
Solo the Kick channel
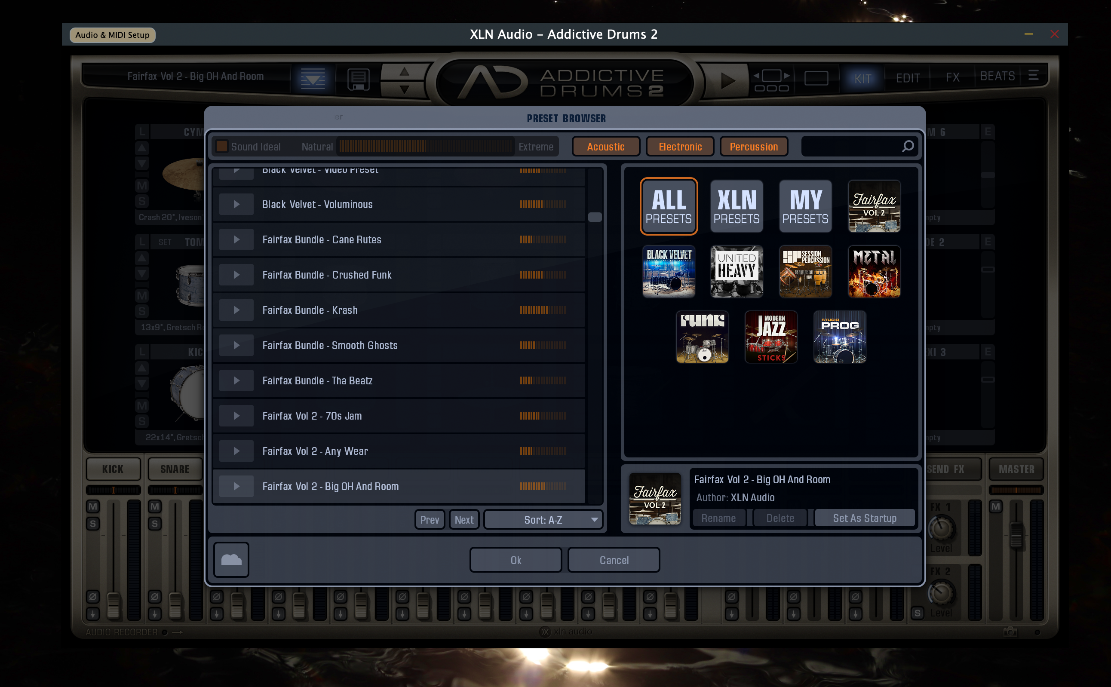click(93, 524)
